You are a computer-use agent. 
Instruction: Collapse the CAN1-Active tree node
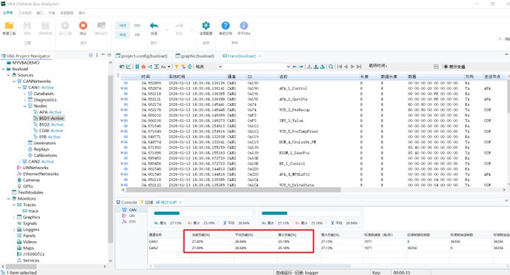point(19,87)
